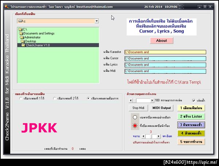The width and height of the screenshot is (219, 166).
Task: Click the C:\Kara Temp\ backup notice text
Action: pos(164,82)
